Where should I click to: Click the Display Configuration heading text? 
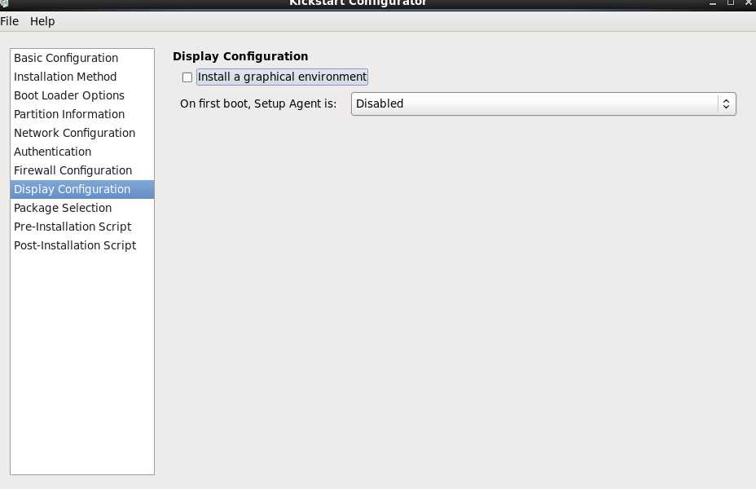coord(240,56)
